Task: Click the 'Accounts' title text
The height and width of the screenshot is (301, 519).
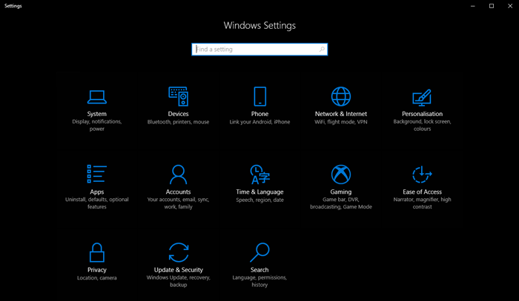Action: click(x=179, y=192)
